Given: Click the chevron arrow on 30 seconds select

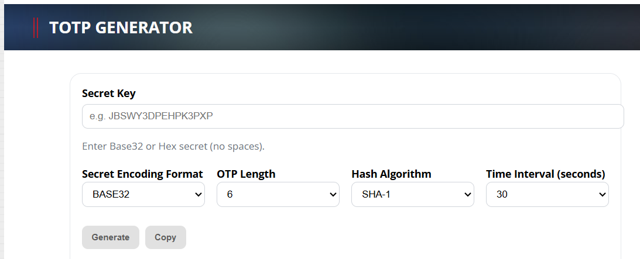Looking at the screenshot, I should (601, 195).
